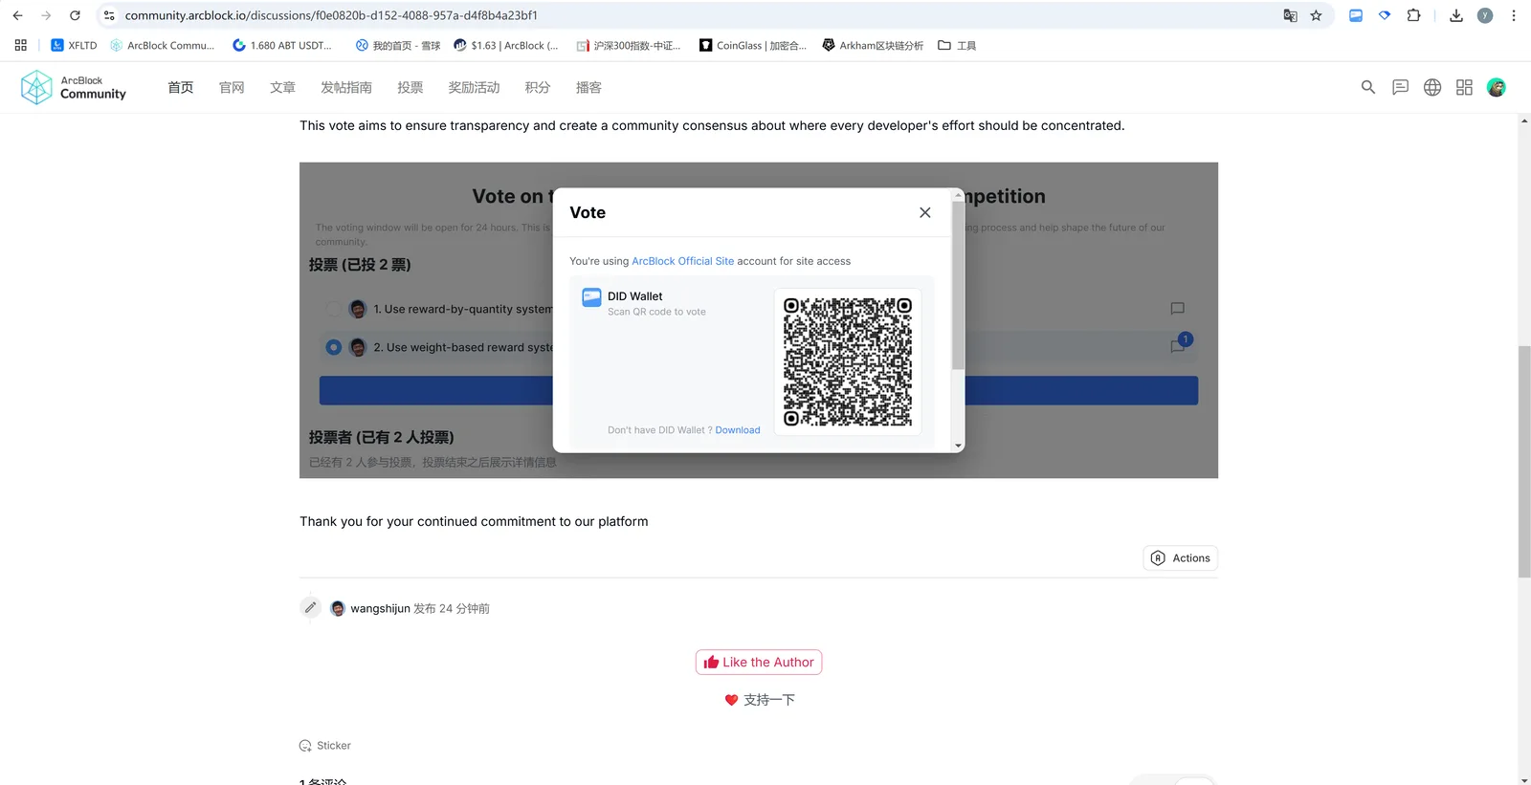This screenshot has height=785, width=1531.
Task: Open the chat messages icon in header
Action: point(1400,87)
